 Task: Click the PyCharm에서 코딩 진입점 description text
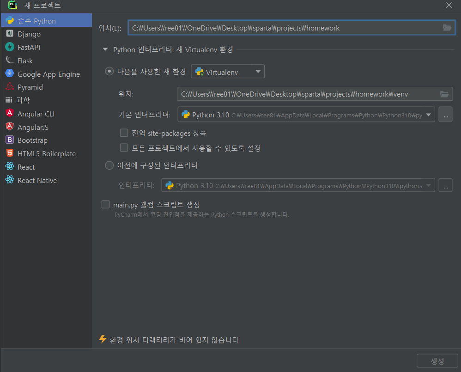point(202,215)
